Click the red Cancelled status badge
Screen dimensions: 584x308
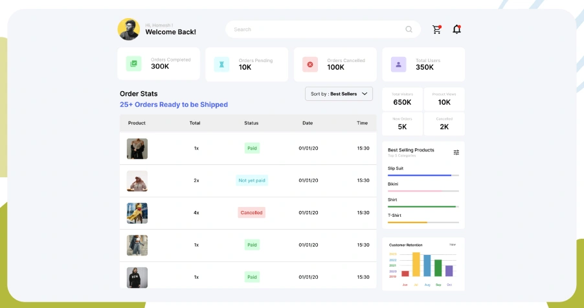(x=251, y=212)
